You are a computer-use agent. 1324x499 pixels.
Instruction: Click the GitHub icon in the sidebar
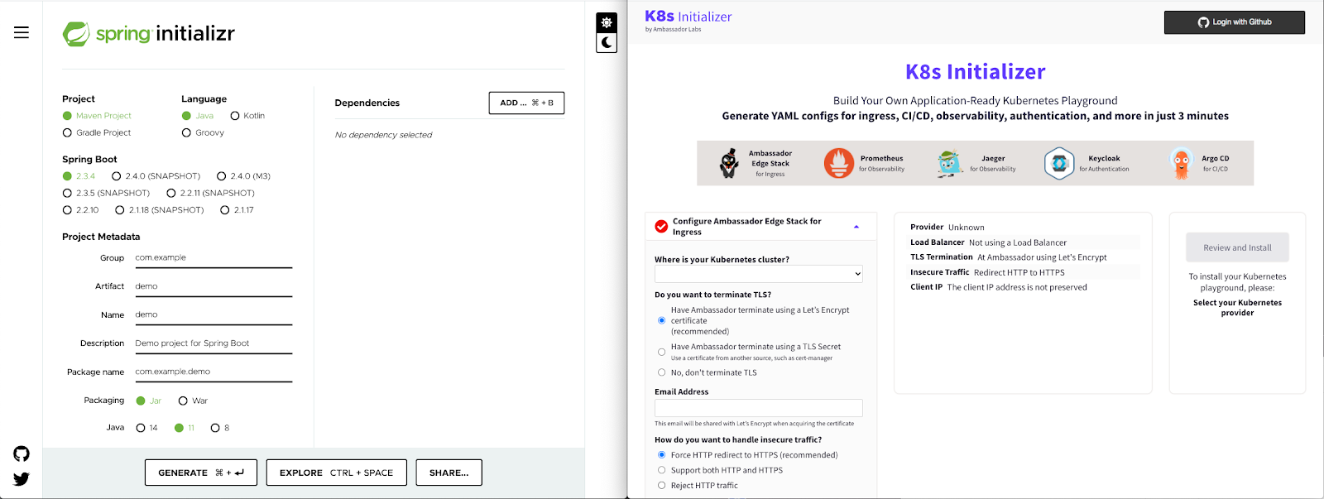22,453
